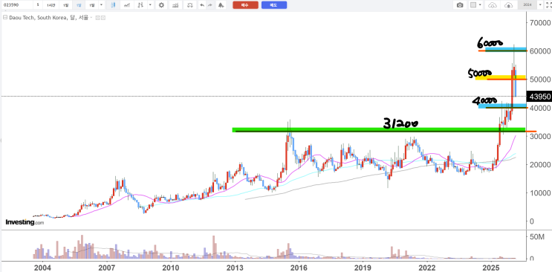Click first small legend icon after 서울
Viewport: 552px width, 272px height.
tap(98, 17)
